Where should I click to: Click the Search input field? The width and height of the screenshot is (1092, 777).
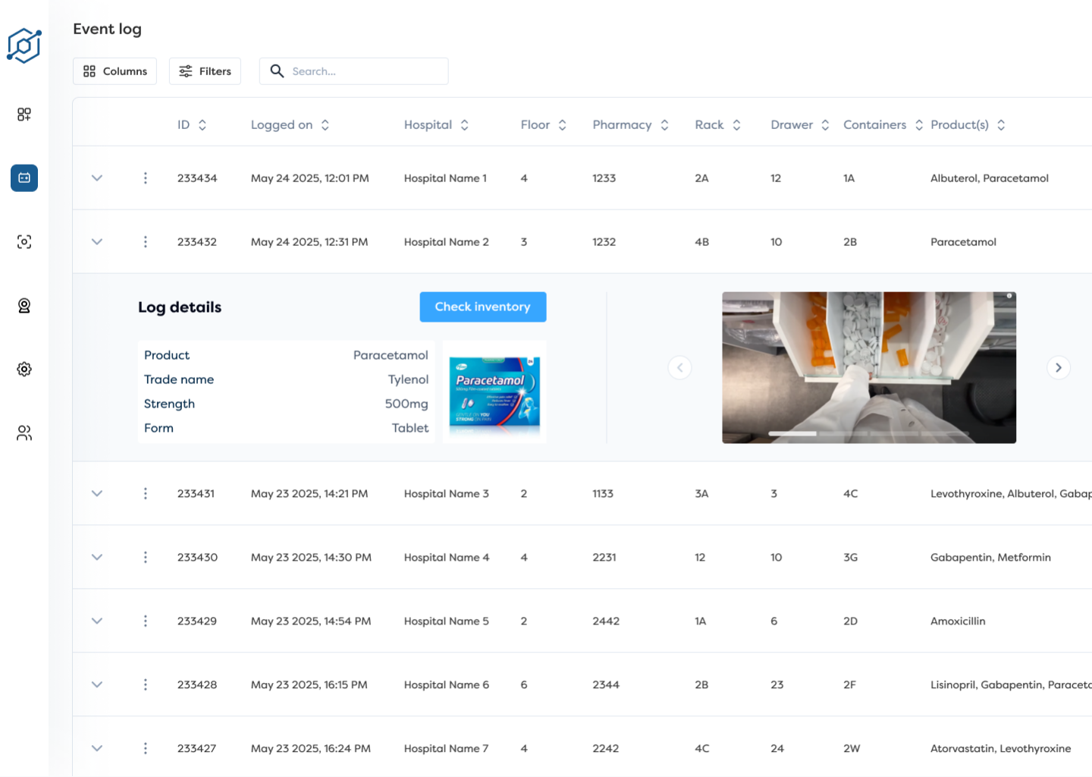pos(356,71)
